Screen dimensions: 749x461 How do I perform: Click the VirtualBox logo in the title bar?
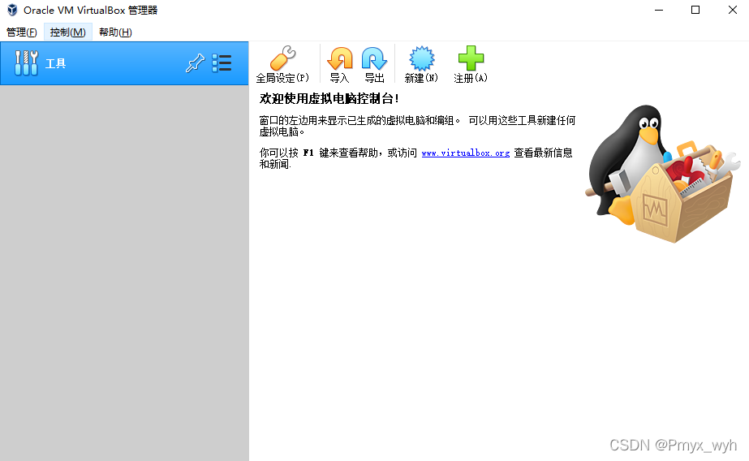12,10
